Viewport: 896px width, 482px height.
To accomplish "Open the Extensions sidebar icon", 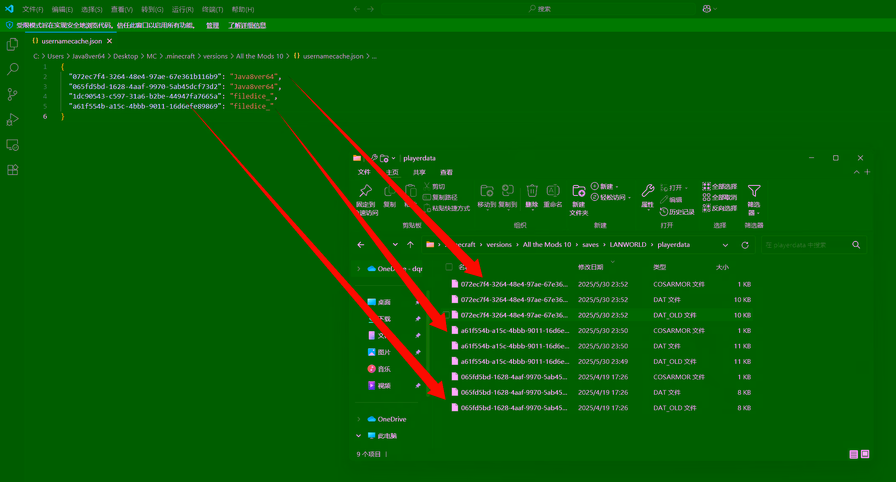I will coord(13,170).
